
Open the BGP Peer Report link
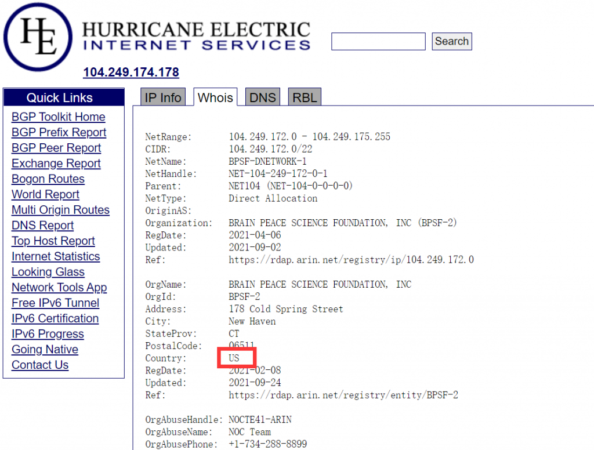(56, 148)
